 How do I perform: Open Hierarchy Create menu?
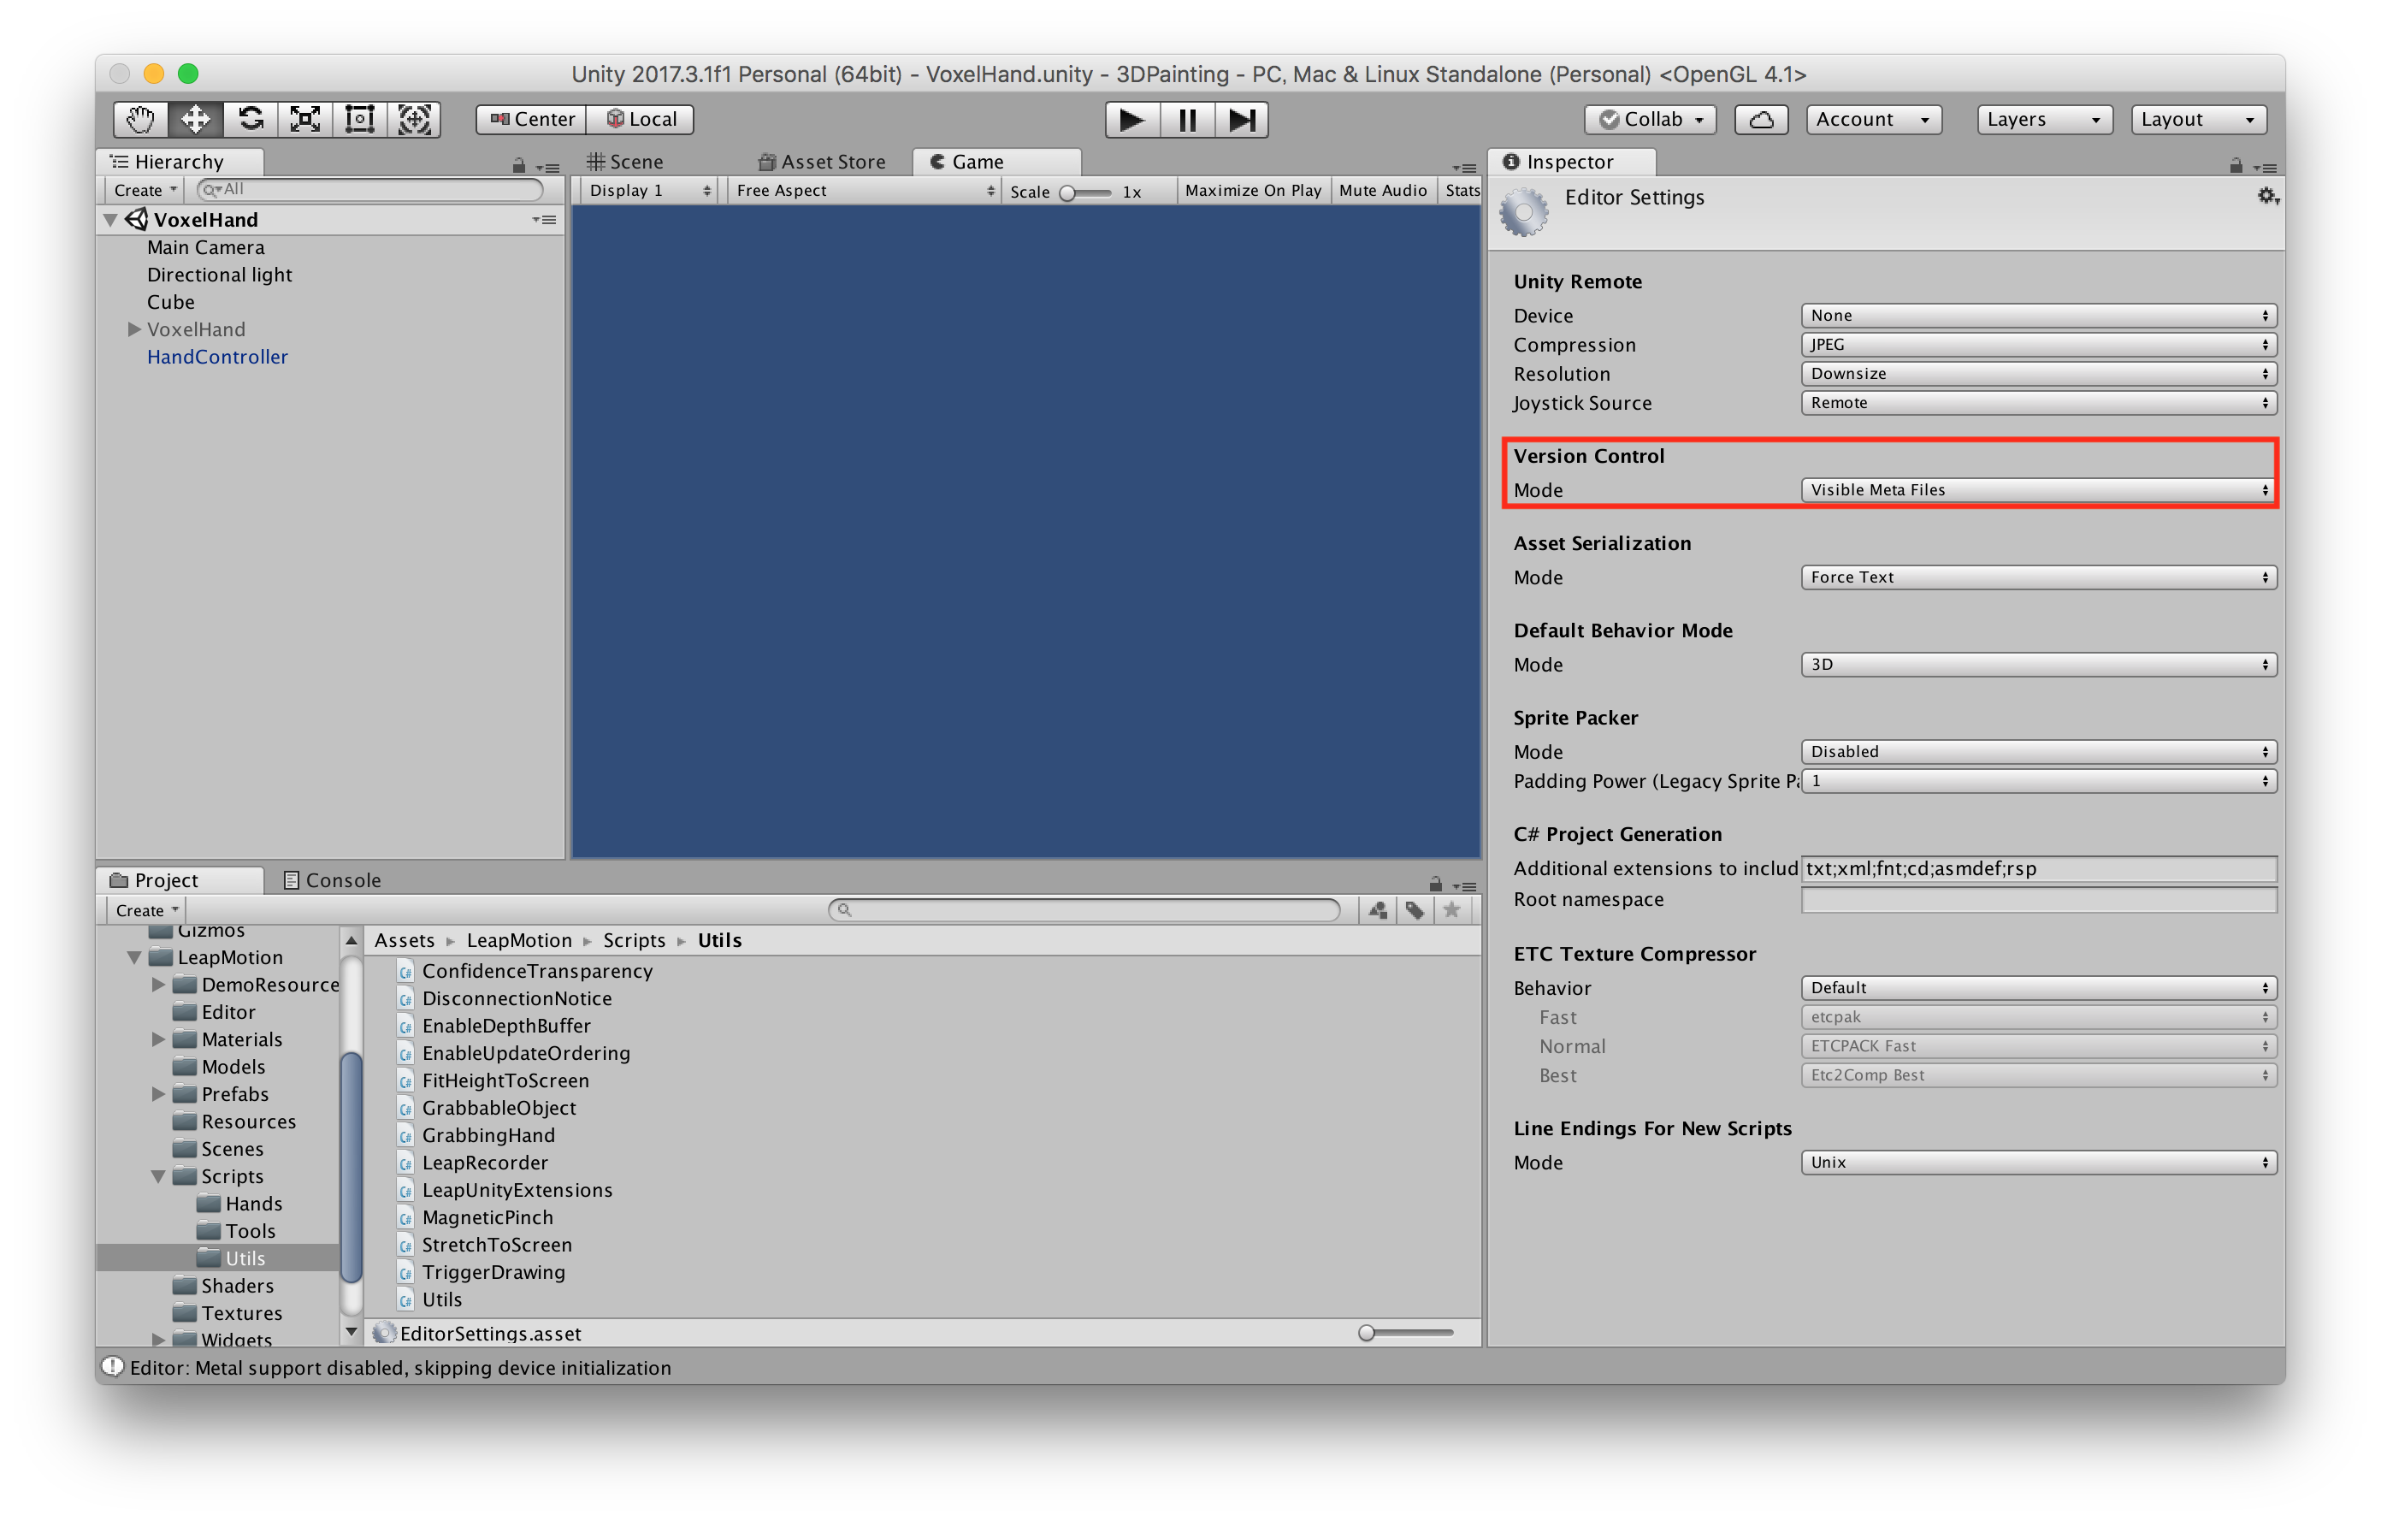[x=145, y=190]
